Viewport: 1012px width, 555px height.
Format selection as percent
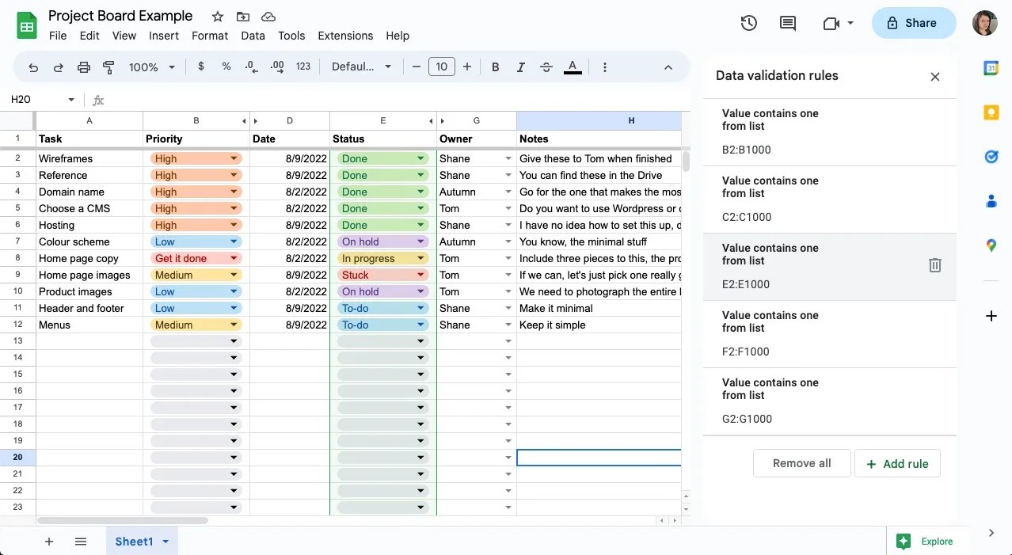pyautogui.click(x=226, y=67)
